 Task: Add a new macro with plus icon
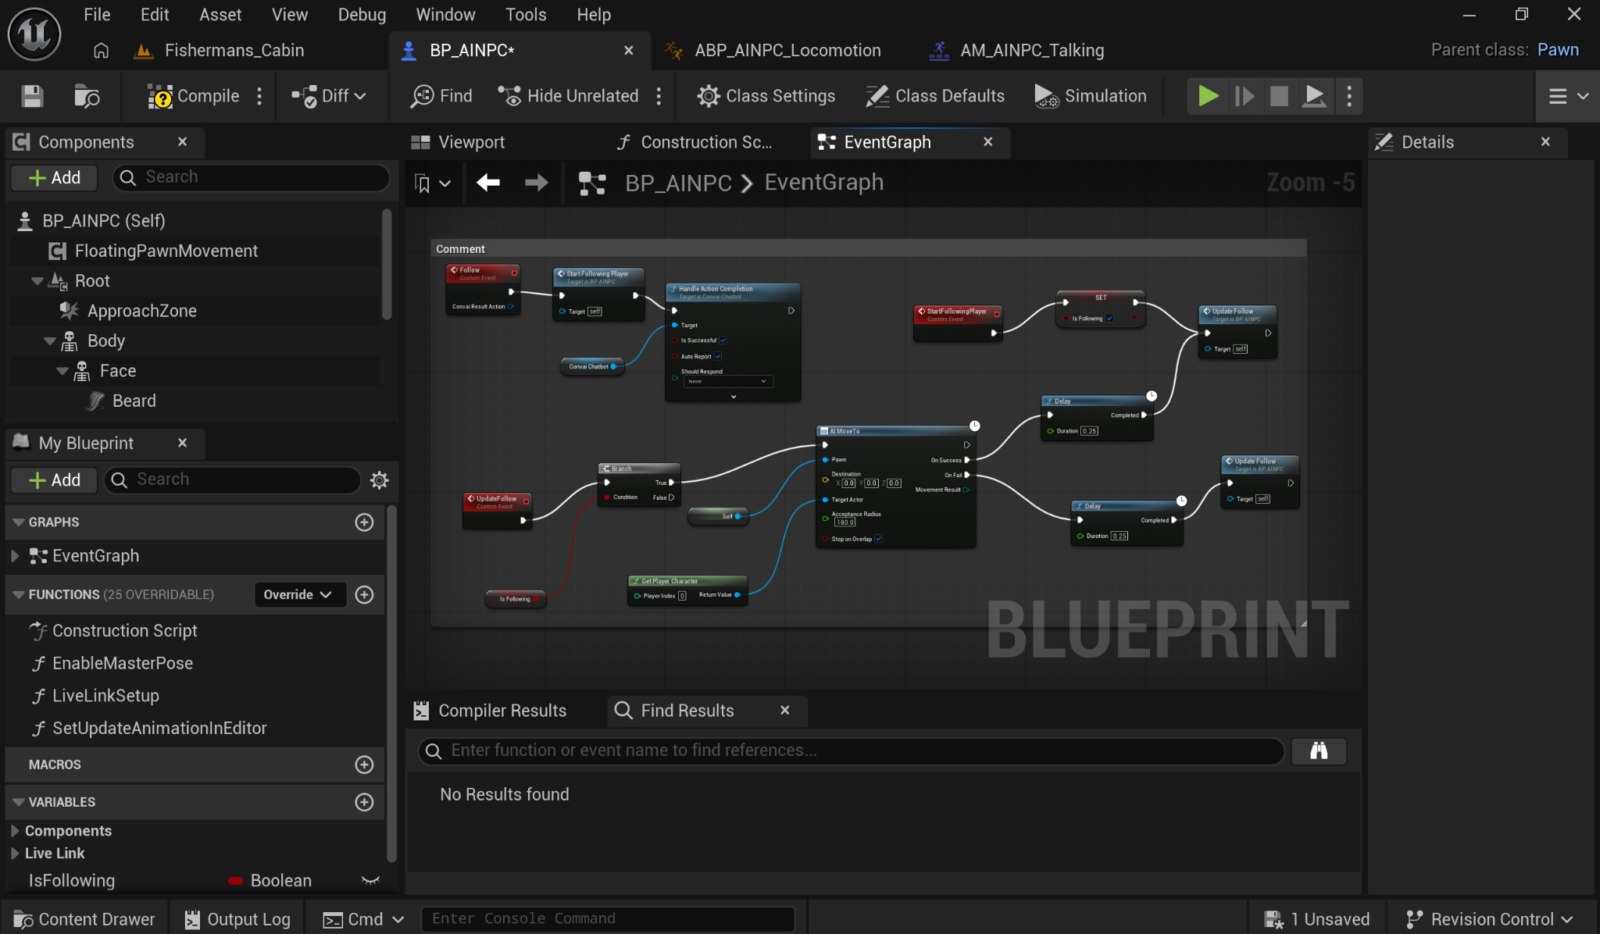364,765
